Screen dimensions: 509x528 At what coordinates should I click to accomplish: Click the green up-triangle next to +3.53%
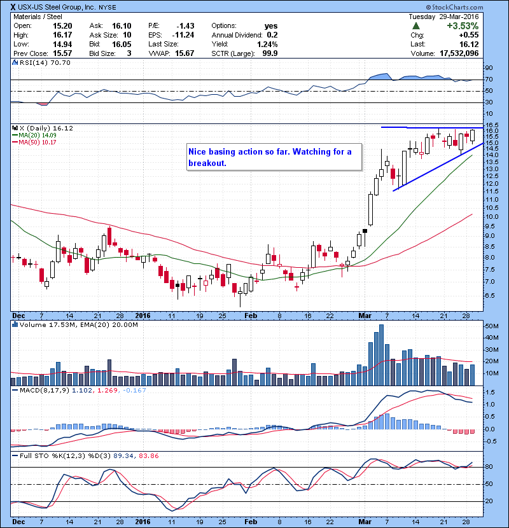pyautogui.click(x=416, y=26)
